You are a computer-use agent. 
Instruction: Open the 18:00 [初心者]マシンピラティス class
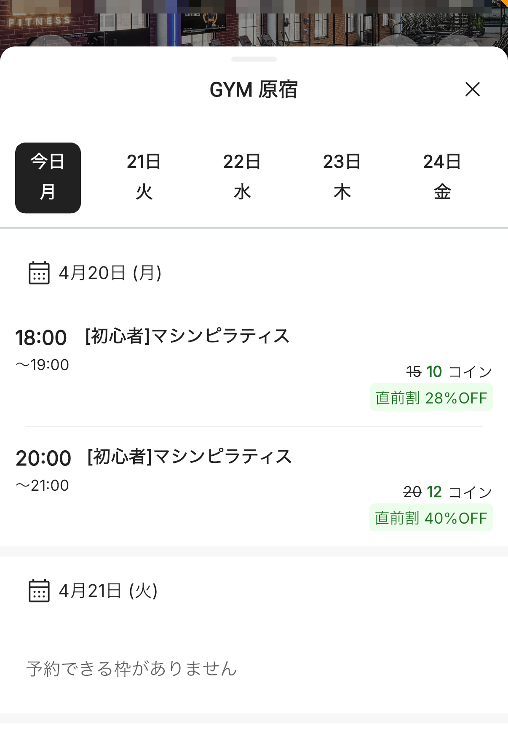(x=187, y=336)
